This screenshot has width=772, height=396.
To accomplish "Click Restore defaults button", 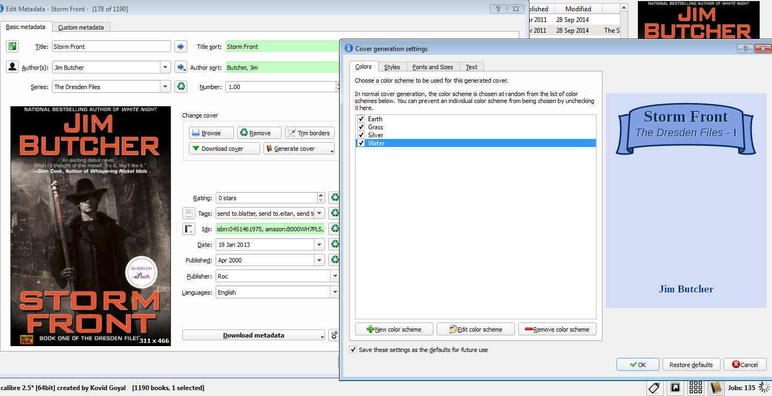I will [x=691, y=365].
